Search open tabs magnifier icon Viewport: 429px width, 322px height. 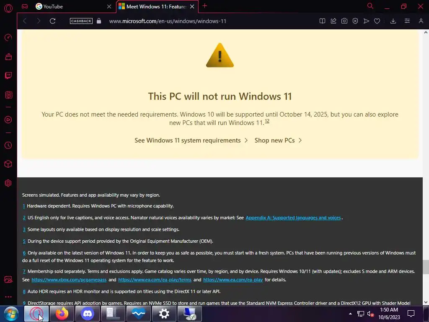click(370, 6)
